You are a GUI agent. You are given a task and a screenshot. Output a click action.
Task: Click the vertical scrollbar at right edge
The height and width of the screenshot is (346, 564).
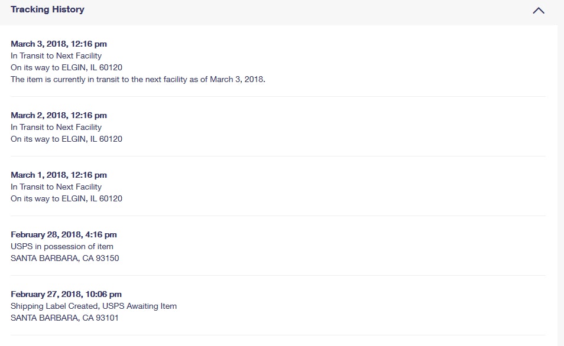[560, 177]
